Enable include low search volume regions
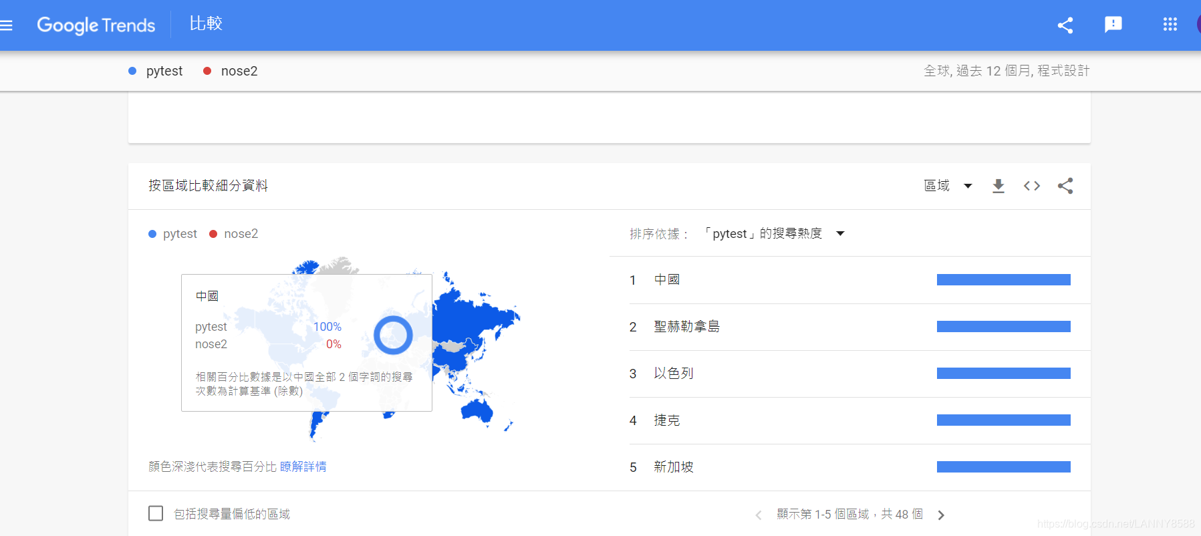The image size is (1201, 536). click(x=156, y=513)
